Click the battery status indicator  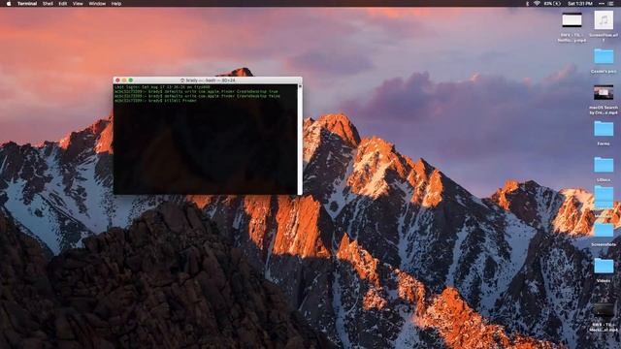552,4
